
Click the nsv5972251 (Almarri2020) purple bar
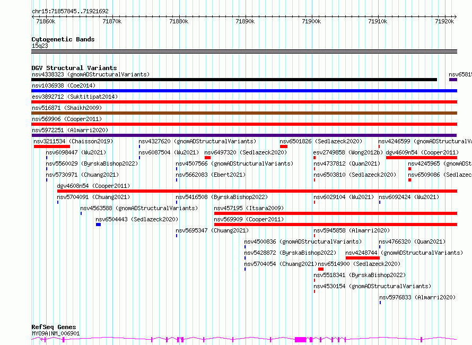[x=244, y=135]
